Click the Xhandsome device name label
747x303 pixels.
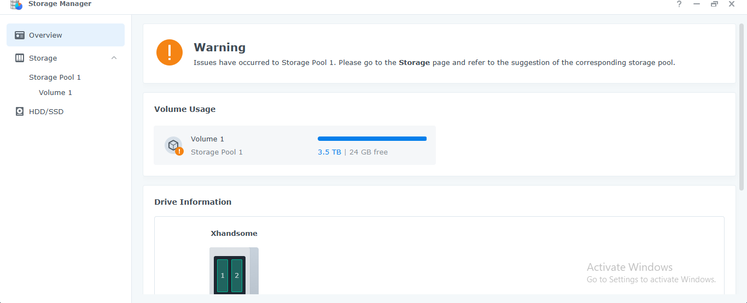[x=234, y=233]
